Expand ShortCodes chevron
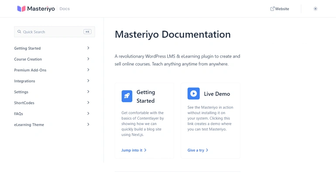 [x=88, y=103]
